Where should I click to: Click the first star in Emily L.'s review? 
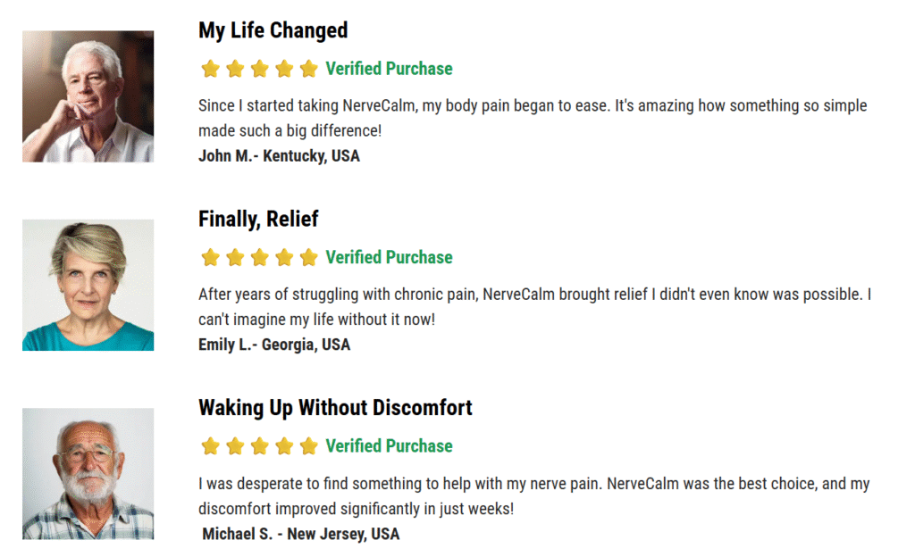(210, 257)
